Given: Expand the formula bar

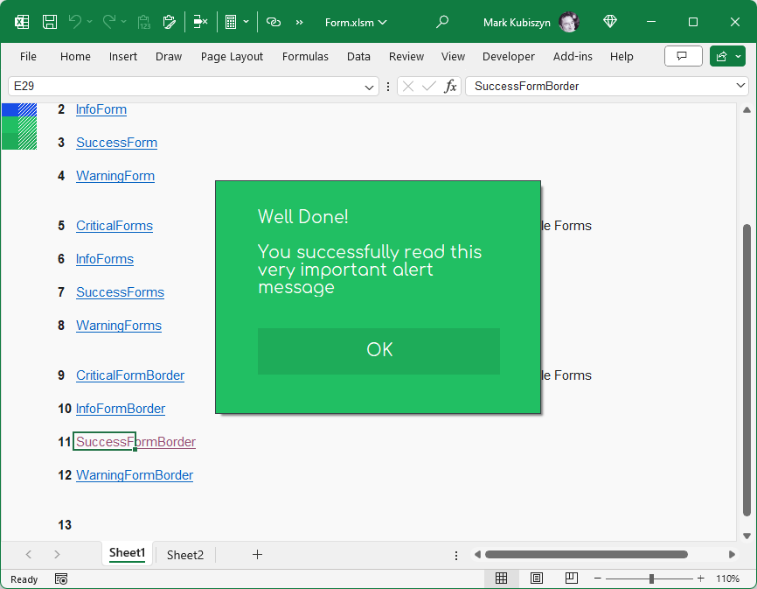Looking at the screenshot, I should pyautogui.click(x=741, y=86).
